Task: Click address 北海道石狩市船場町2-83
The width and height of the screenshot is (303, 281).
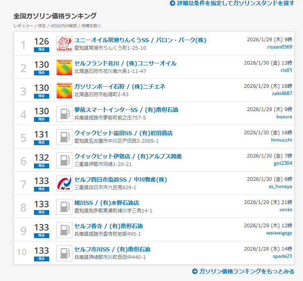Action: tap(101, 94)
